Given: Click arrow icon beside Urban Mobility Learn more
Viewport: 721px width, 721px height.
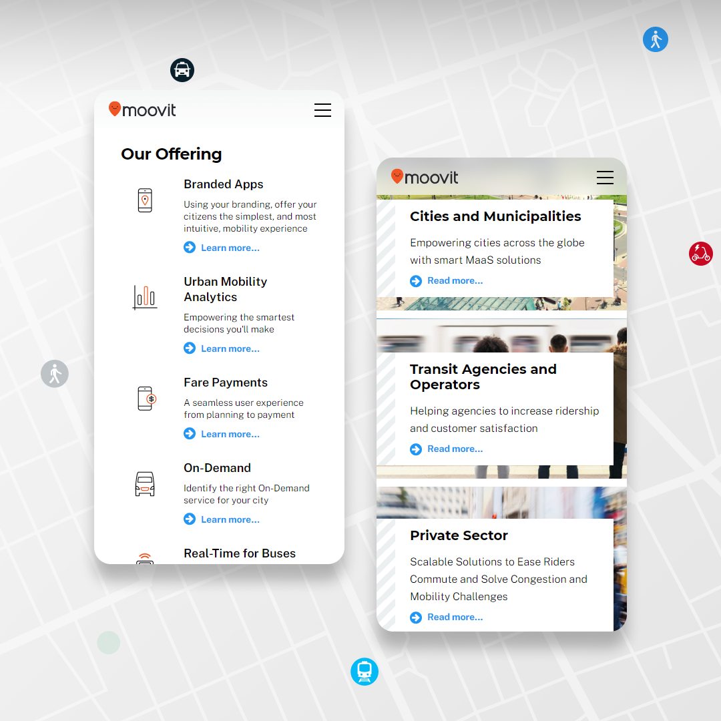Looking at the screenshot, I should [190, 348].
